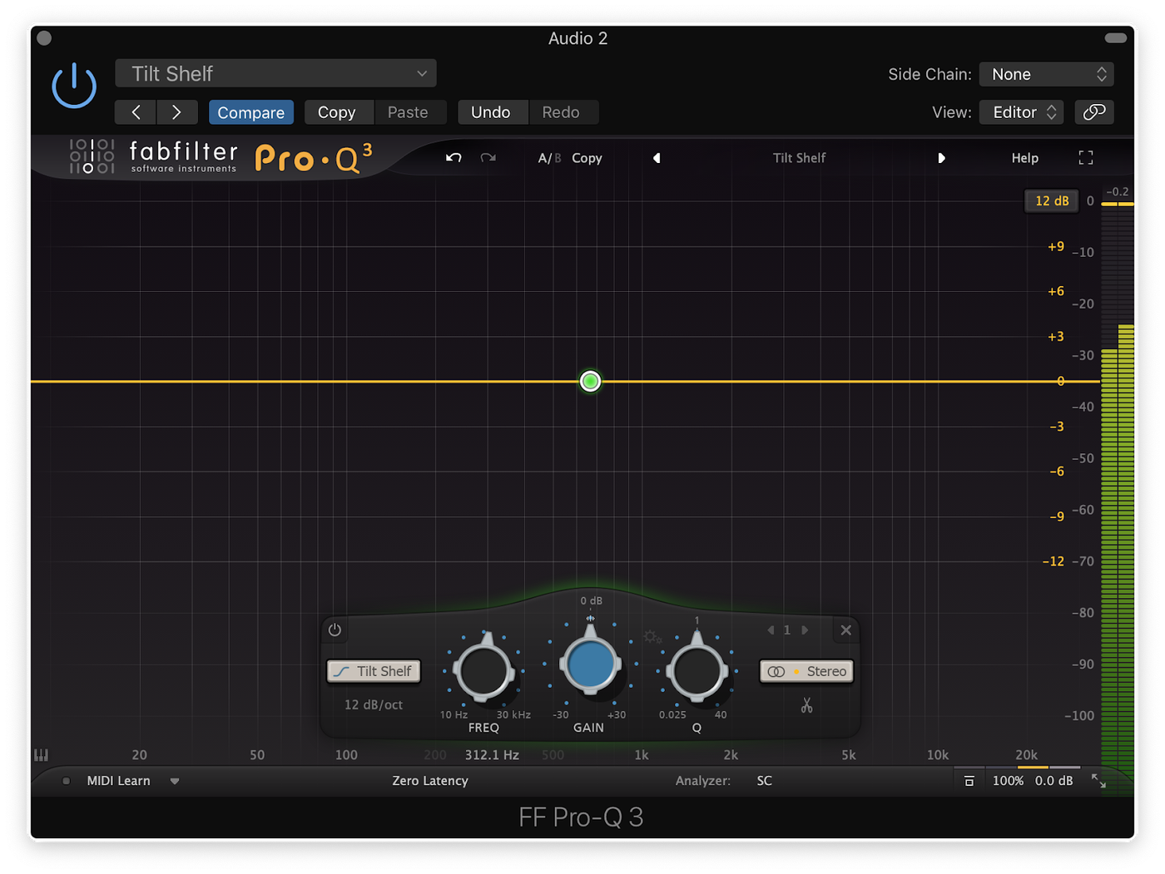This screenshot has width=1165, height=874.
Task: Click the blue GAIN knob
Action: point(590,664)
